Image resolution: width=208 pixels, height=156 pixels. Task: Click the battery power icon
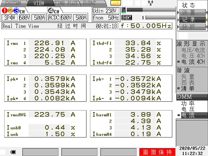pos(13,152)
